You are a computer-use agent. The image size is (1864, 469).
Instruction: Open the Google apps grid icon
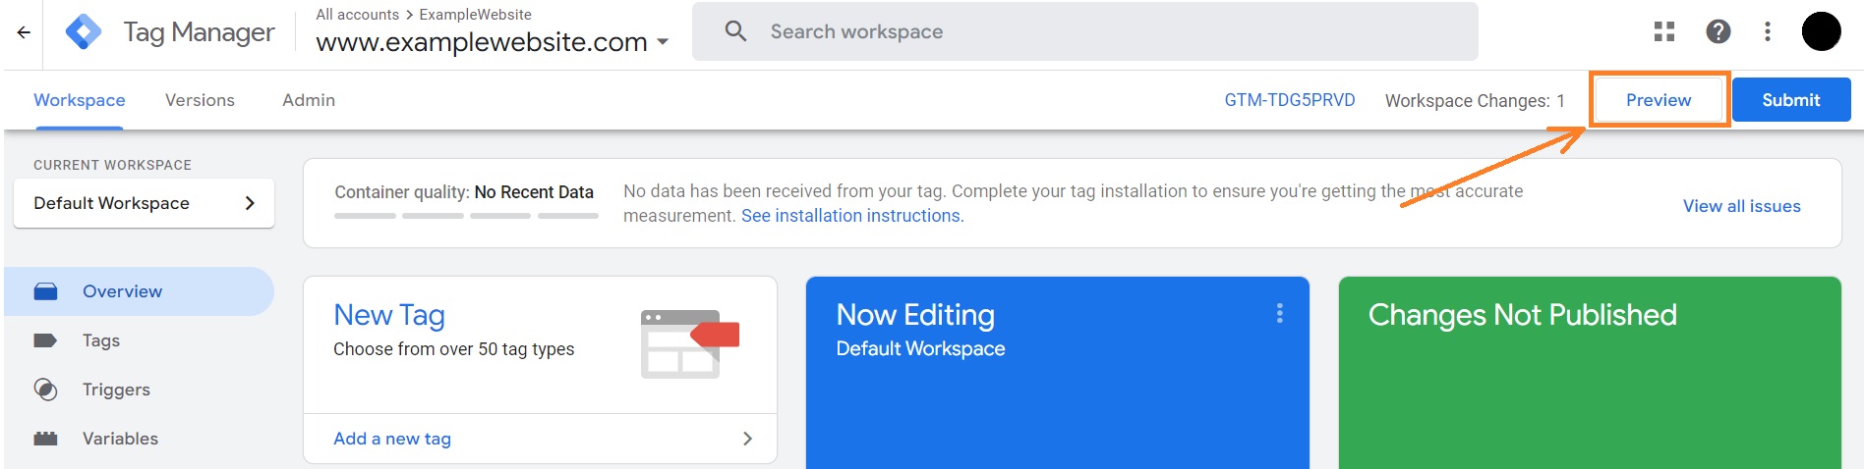click(x=1664, y=31)
